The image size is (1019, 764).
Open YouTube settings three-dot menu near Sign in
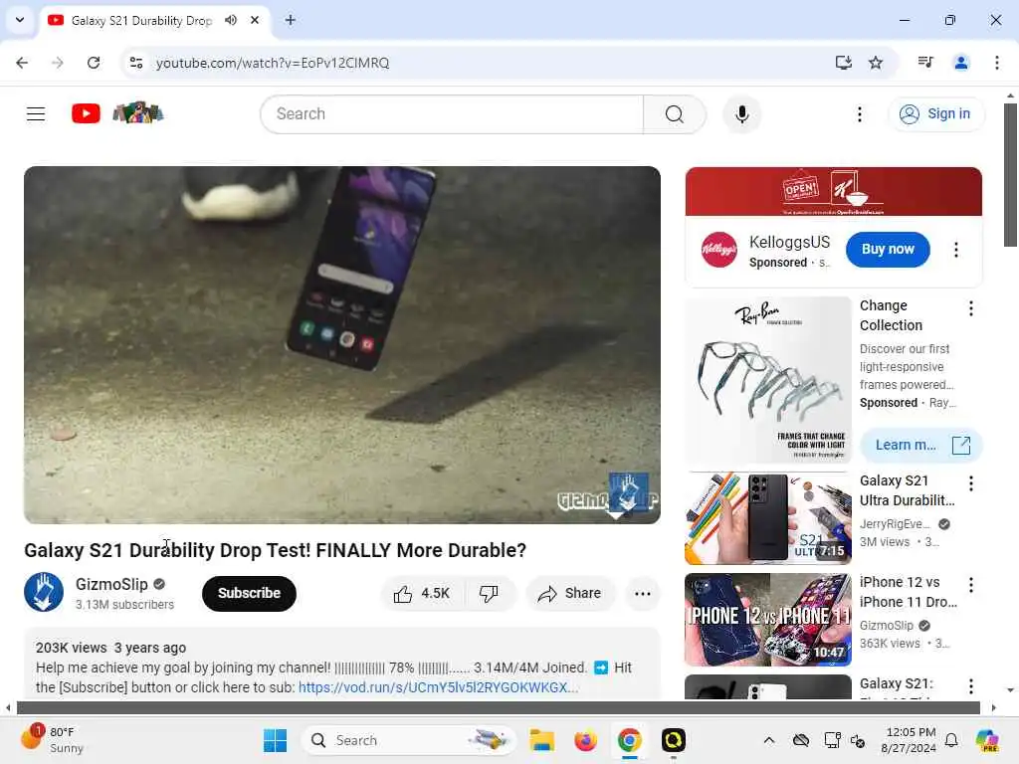click(859, 114)
